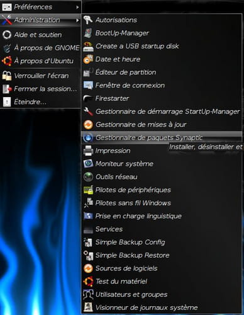Open Outils réseau
This screenshot has height=315, width=244.
[x=162, y=177]
